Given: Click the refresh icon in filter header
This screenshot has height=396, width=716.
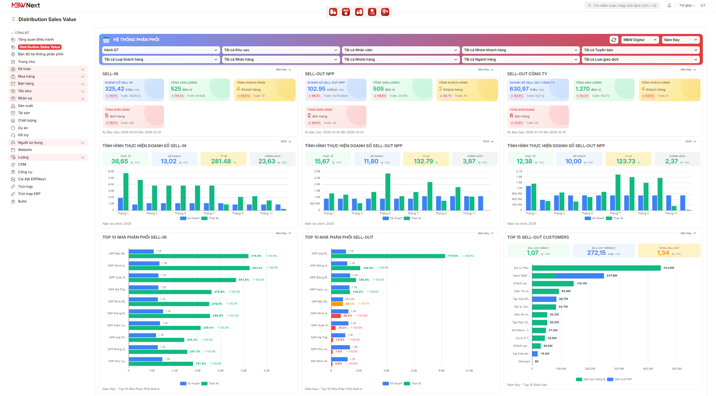Looking at the screenshot, I should coord(614,40).
